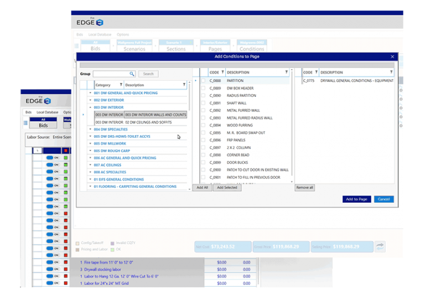
Task: Check the box for C_0896 FRP PANELS
Action: [x=203, y=140]
